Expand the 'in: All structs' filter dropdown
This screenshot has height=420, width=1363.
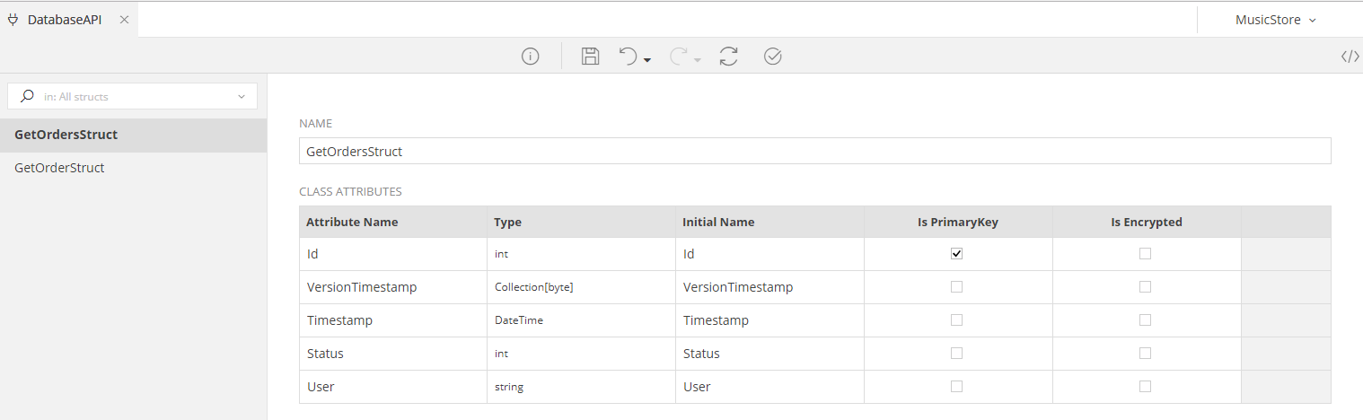[x=242, y=97]
